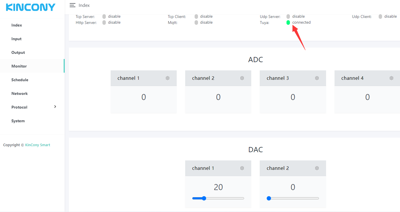Open DAC channel 1 settings gear

pos(242,168)
